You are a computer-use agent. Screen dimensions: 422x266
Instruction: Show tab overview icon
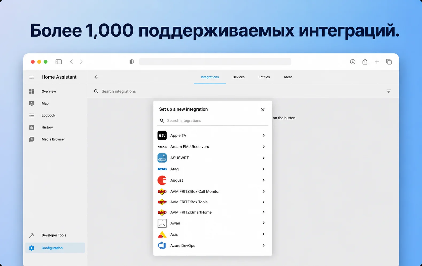click(x=389, y=62)
